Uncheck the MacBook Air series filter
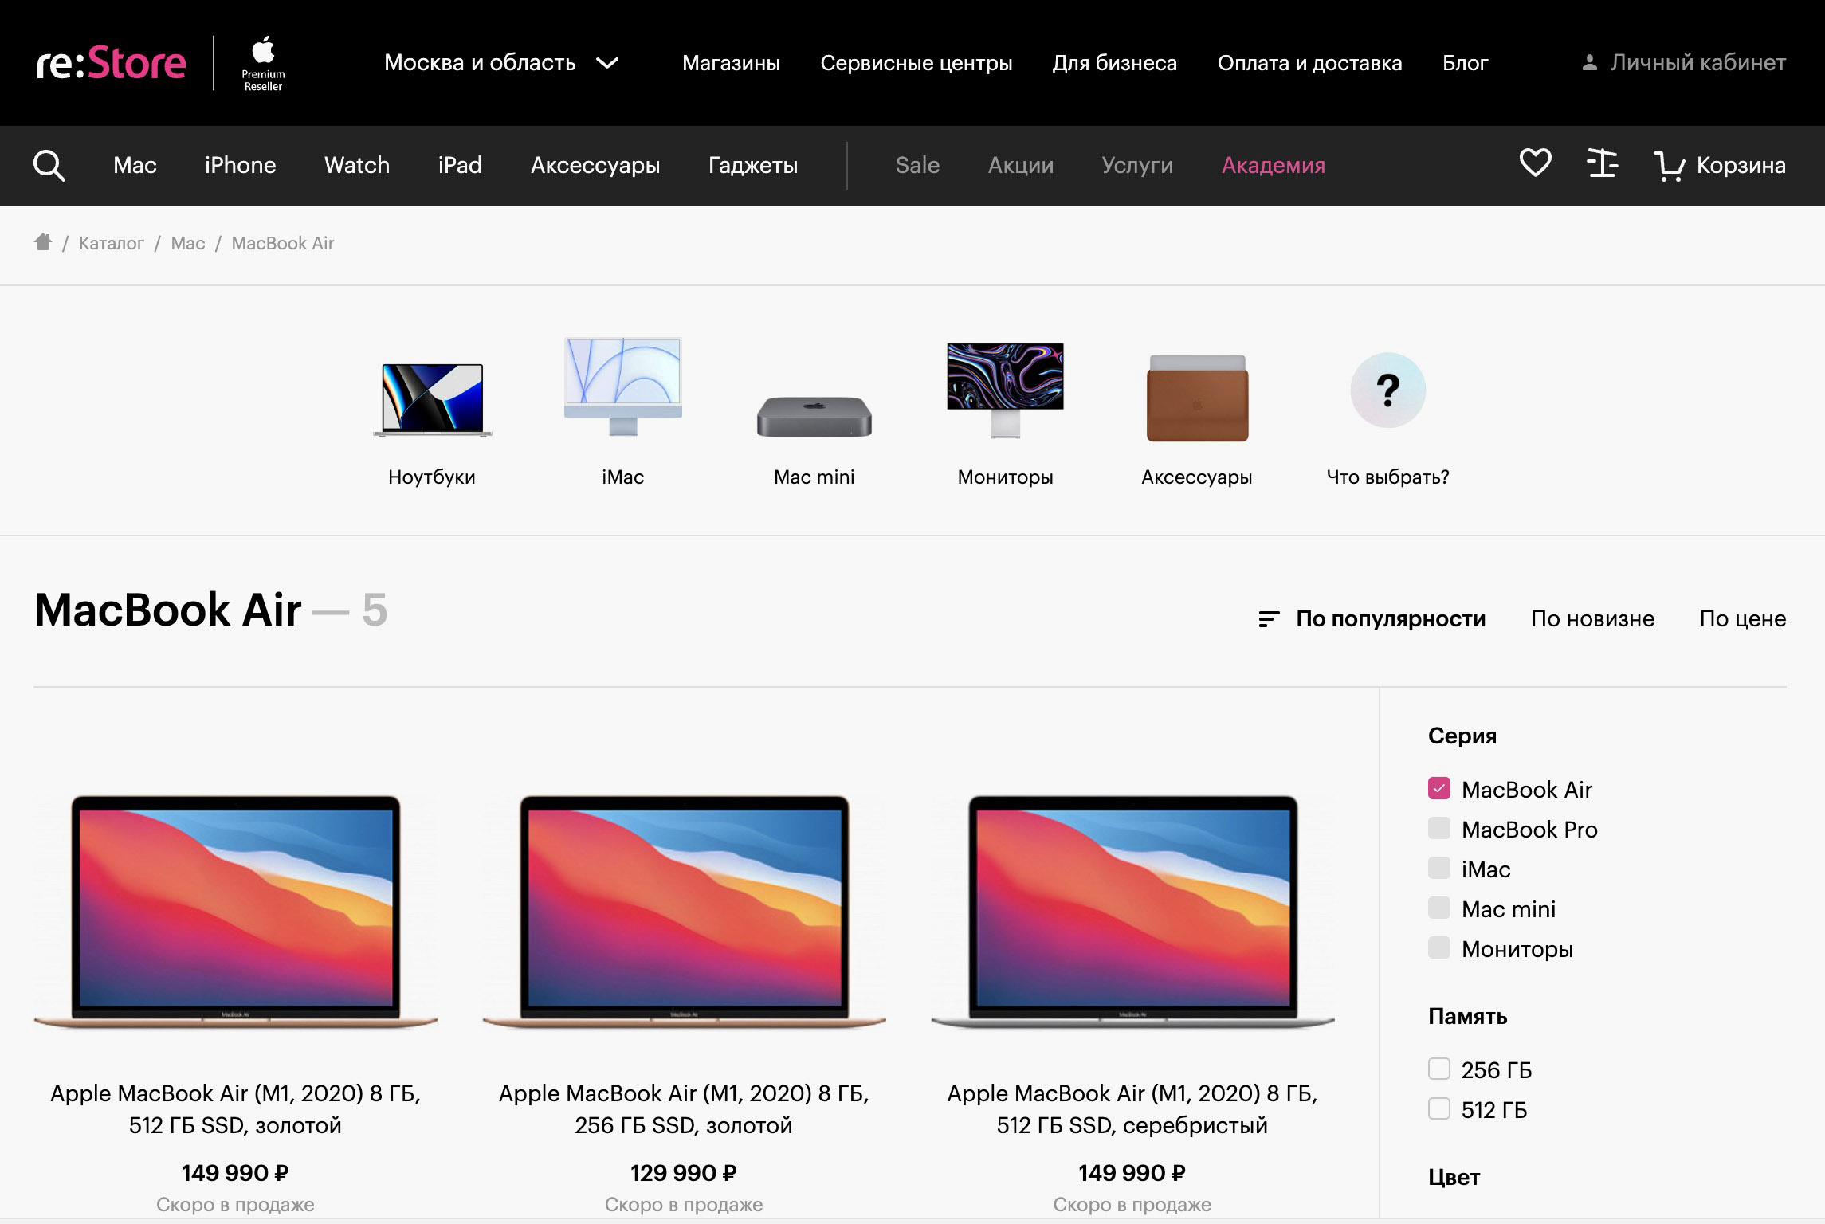1825x1224 pixels. [x=1438, y=789]
